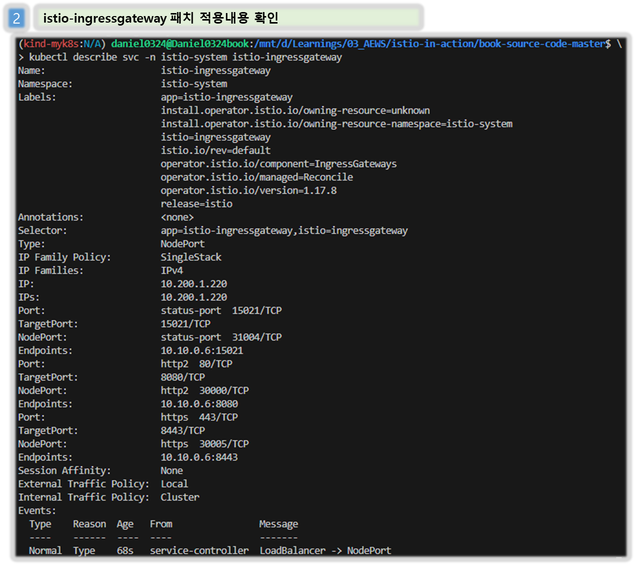Click the Annotations value '<none>'
The image size is (635, 565).
click(177, 217)
